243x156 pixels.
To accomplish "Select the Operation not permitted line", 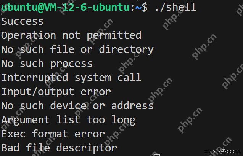I will coord(71,36).
